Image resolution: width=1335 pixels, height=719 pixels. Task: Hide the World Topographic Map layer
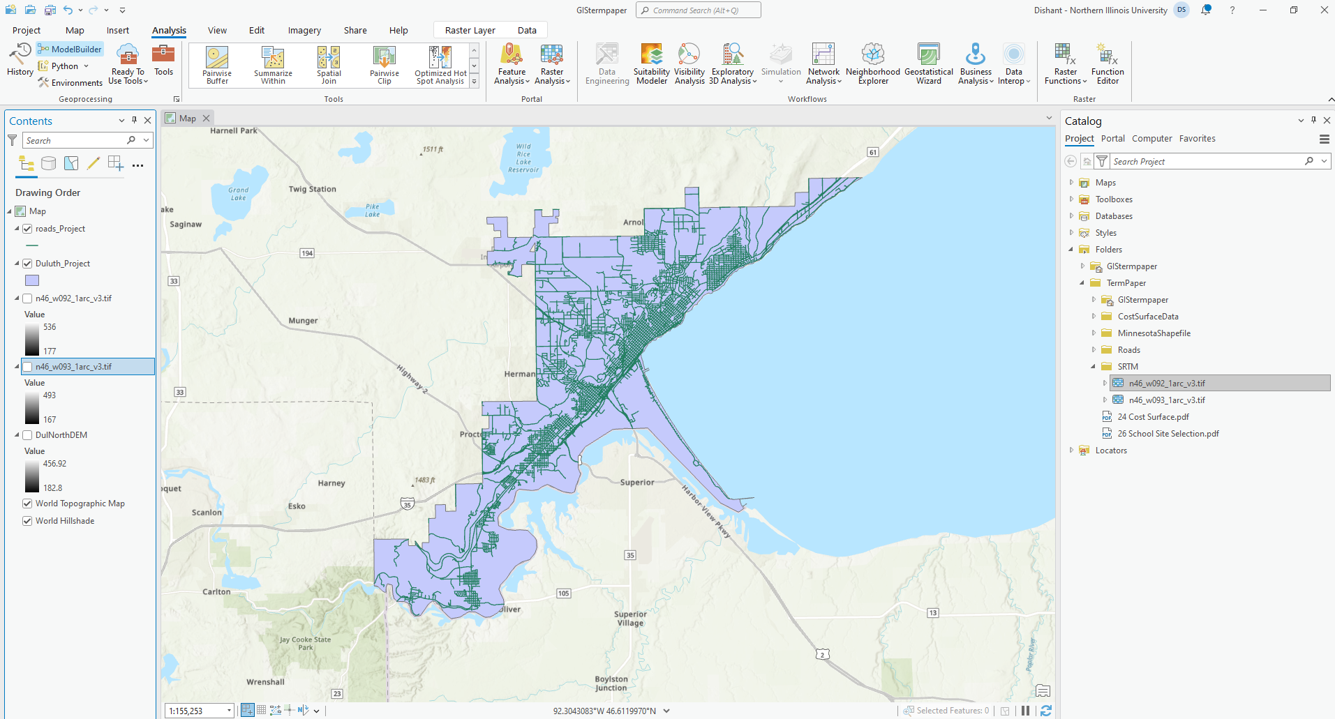pos(27,504)
